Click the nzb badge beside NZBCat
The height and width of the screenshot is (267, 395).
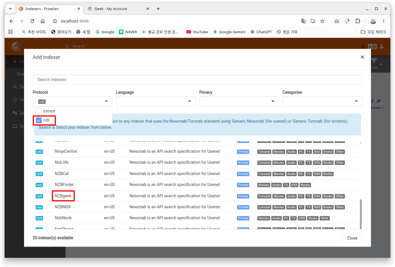[39, 174]
